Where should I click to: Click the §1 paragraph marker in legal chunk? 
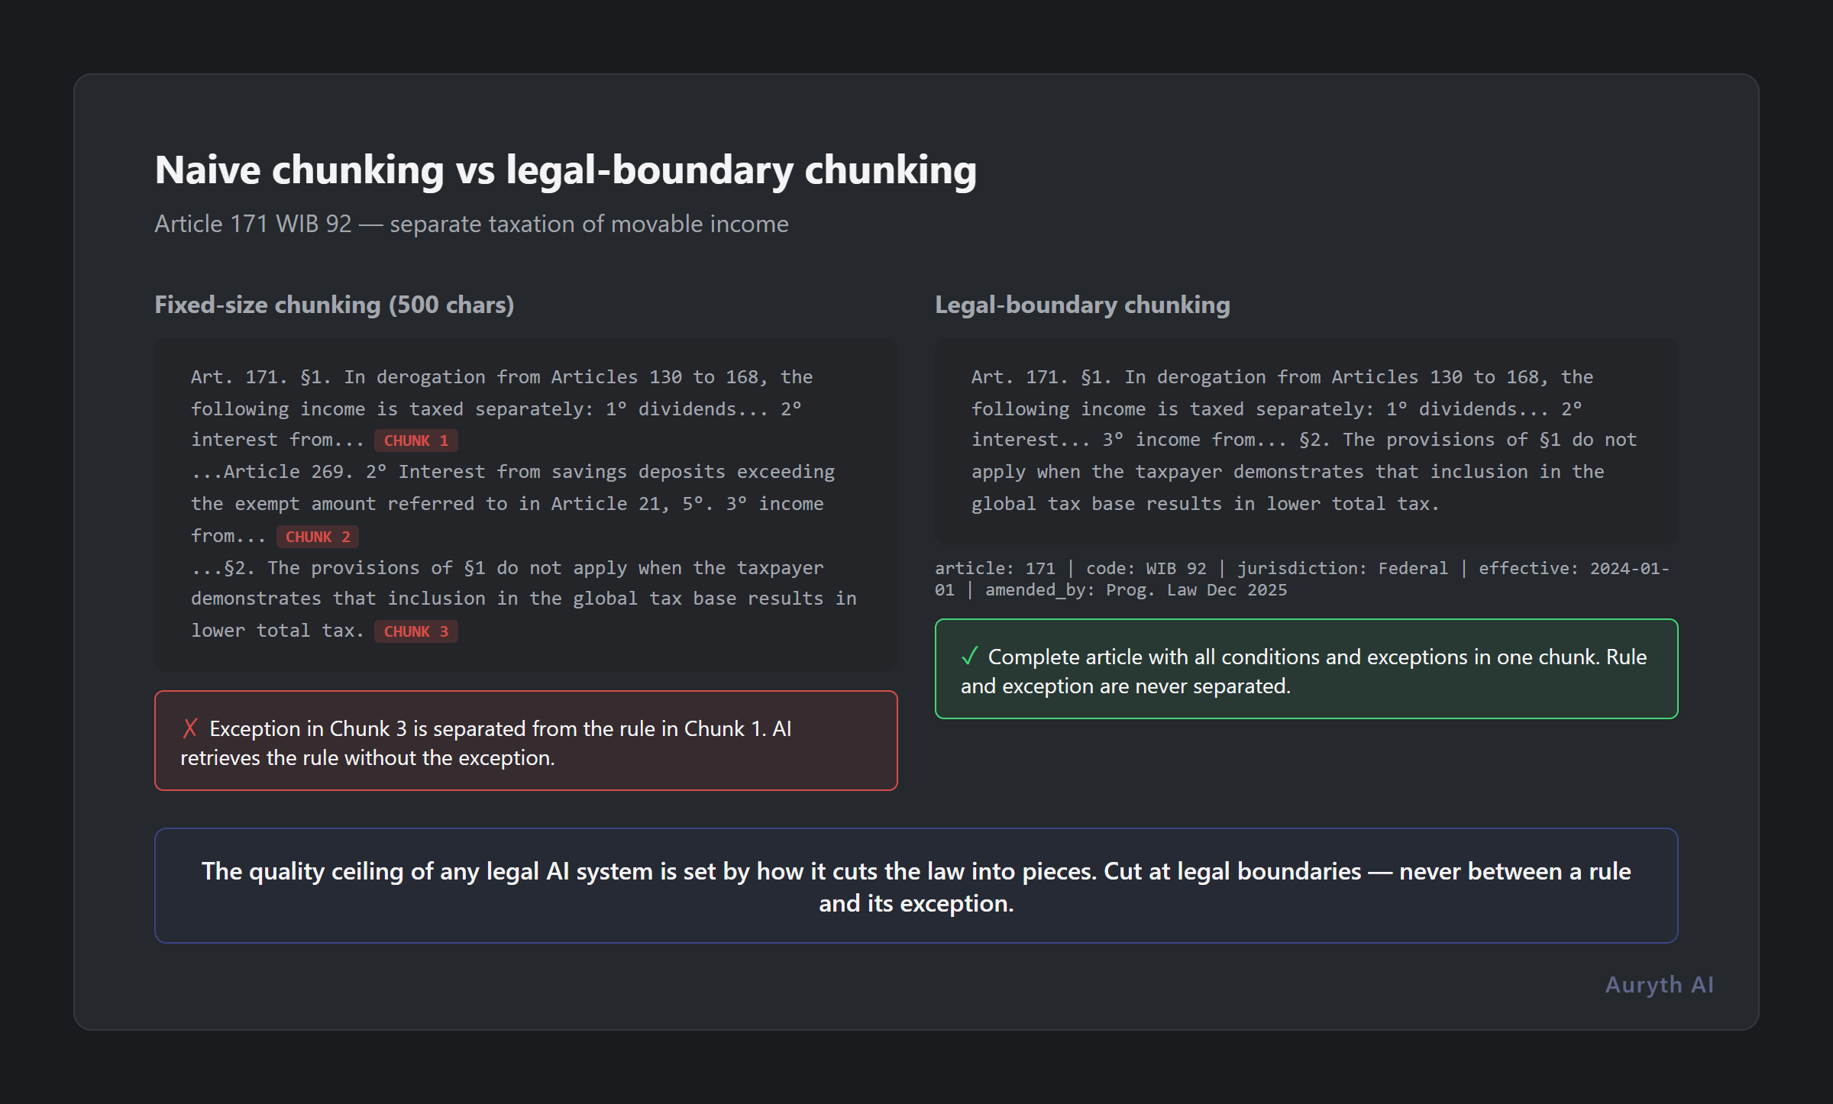click(x=1089, y=376)
